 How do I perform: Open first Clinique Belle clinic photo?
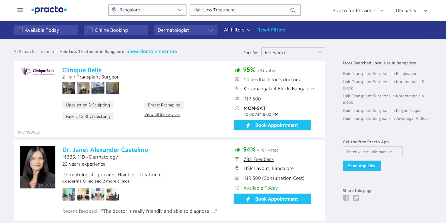[x=69, y=88]
